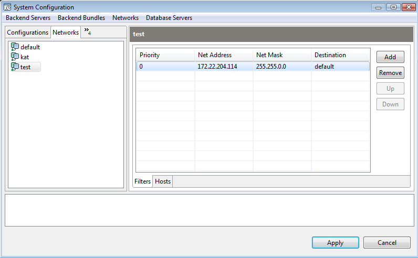
Task: Click the default network icon
Action: 15,47
